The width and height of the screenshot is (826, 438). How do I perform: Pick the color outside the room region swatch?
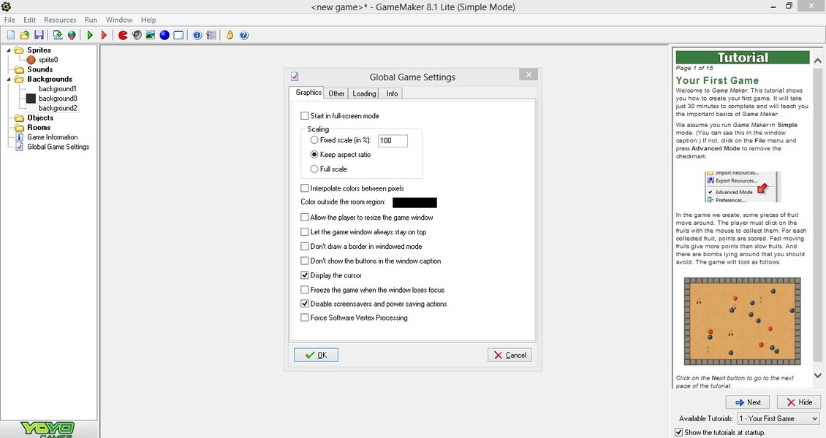tap(414, 202)
